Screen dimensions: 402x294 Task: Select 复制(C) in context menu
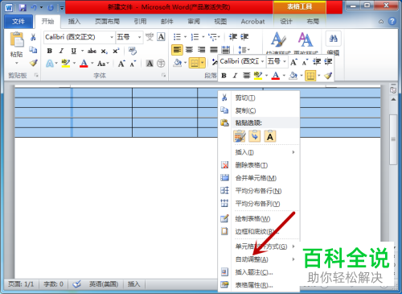(x=259, y=110)
